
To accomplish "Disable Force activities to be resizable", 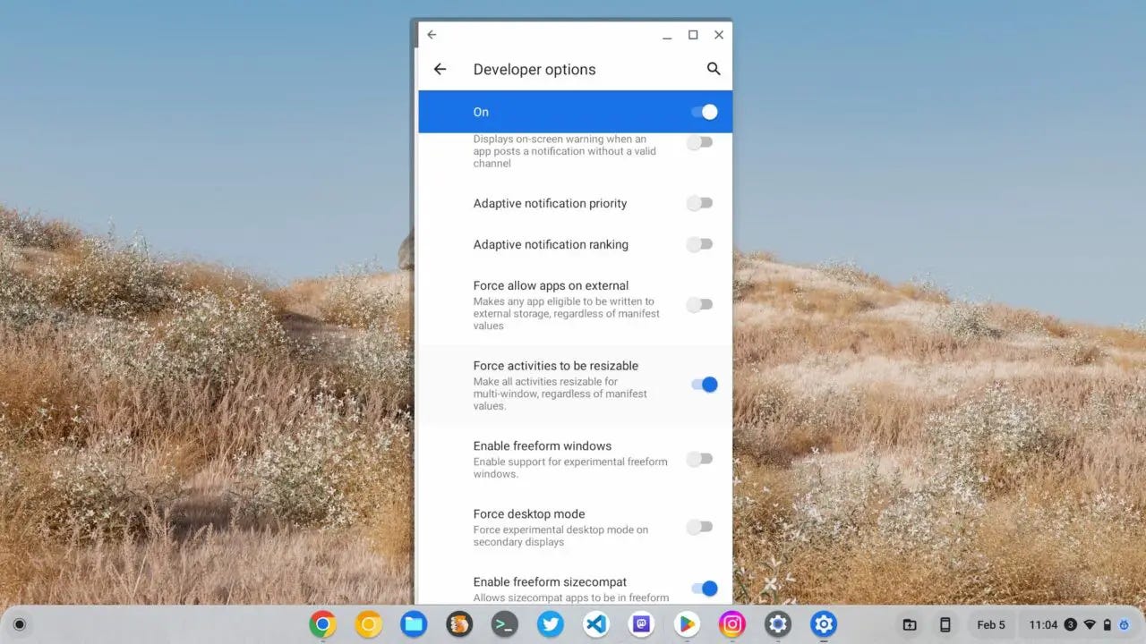I will coord(705,385).
